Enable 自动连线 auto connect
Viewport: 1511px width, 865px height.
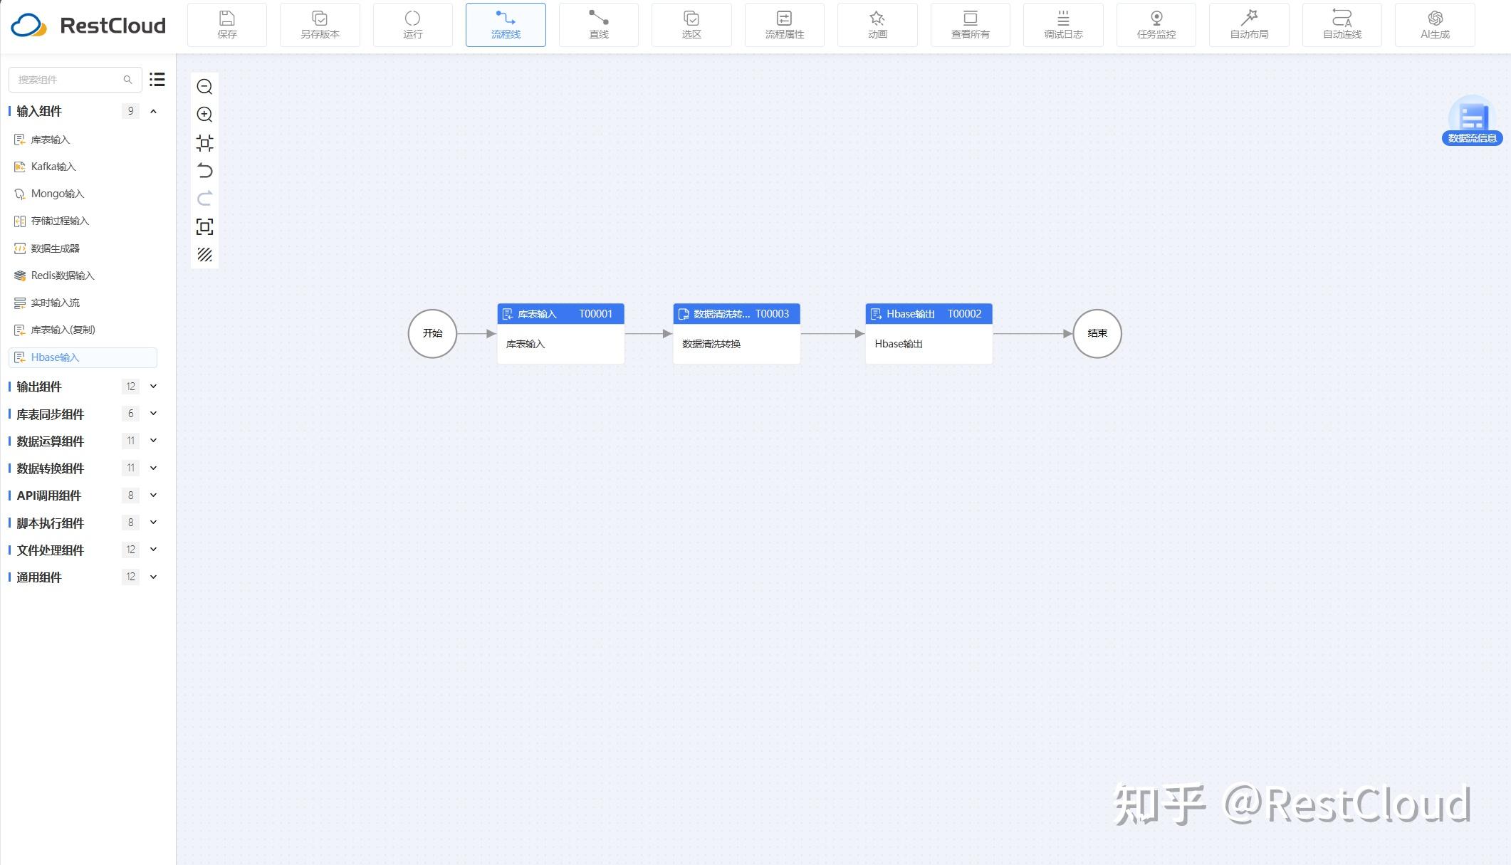(x=1342, y=24)
